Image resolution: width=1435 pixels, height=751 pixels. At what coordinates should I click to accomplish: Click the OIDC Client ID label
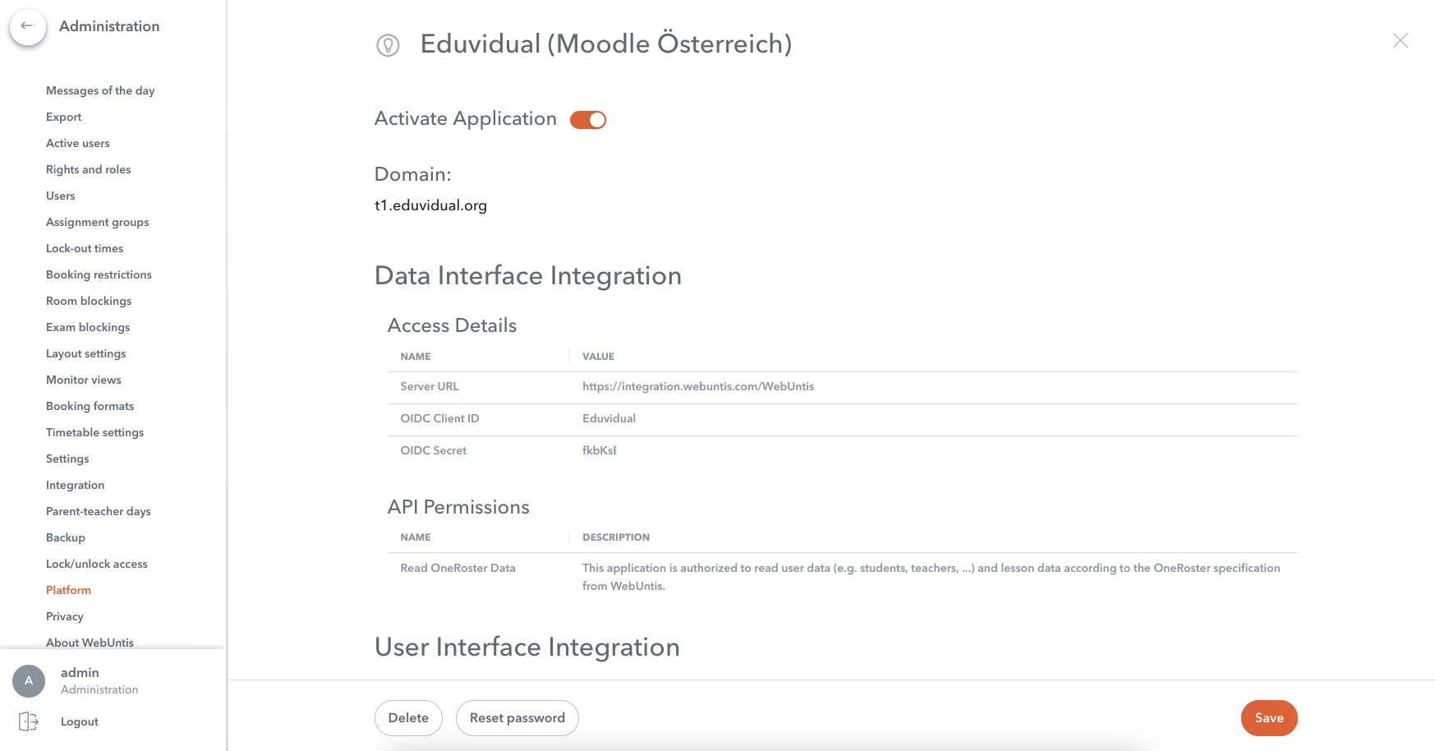[439, 418]
